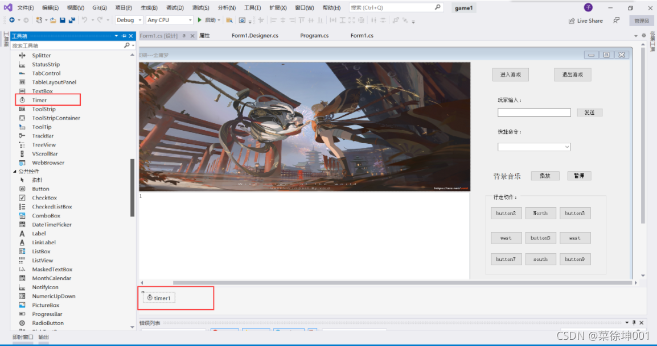Switch to the Form1.Designer.cs tab
This screenshot has height=346, width=657.
[x=254, y=36]
